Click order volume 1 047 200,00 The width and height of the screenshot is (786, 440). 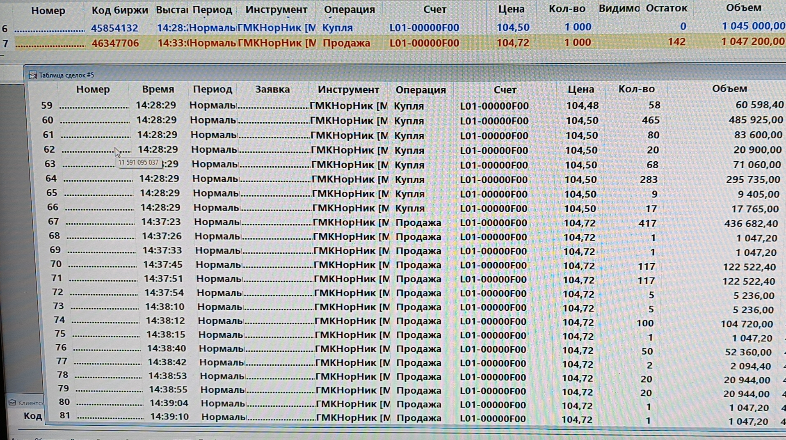pyautogui.click(x=753, y=41)
